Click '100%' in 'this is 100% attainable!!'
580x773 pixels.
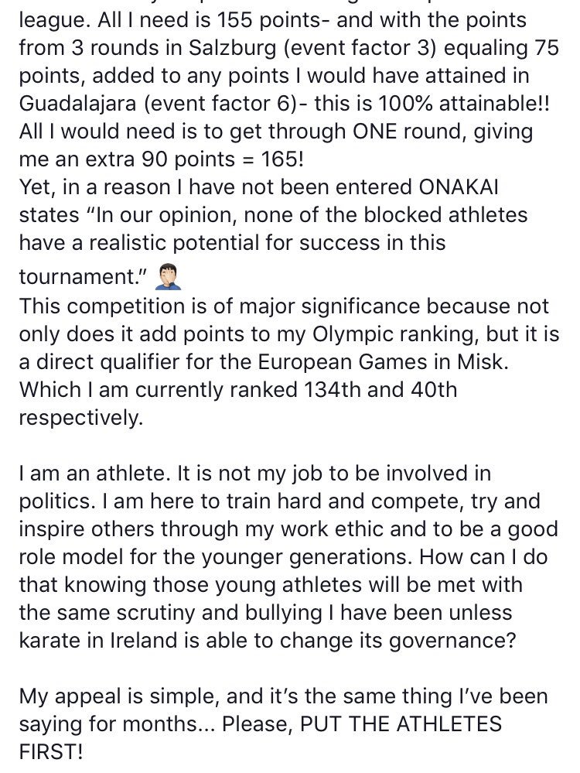[x=406, y=104]
